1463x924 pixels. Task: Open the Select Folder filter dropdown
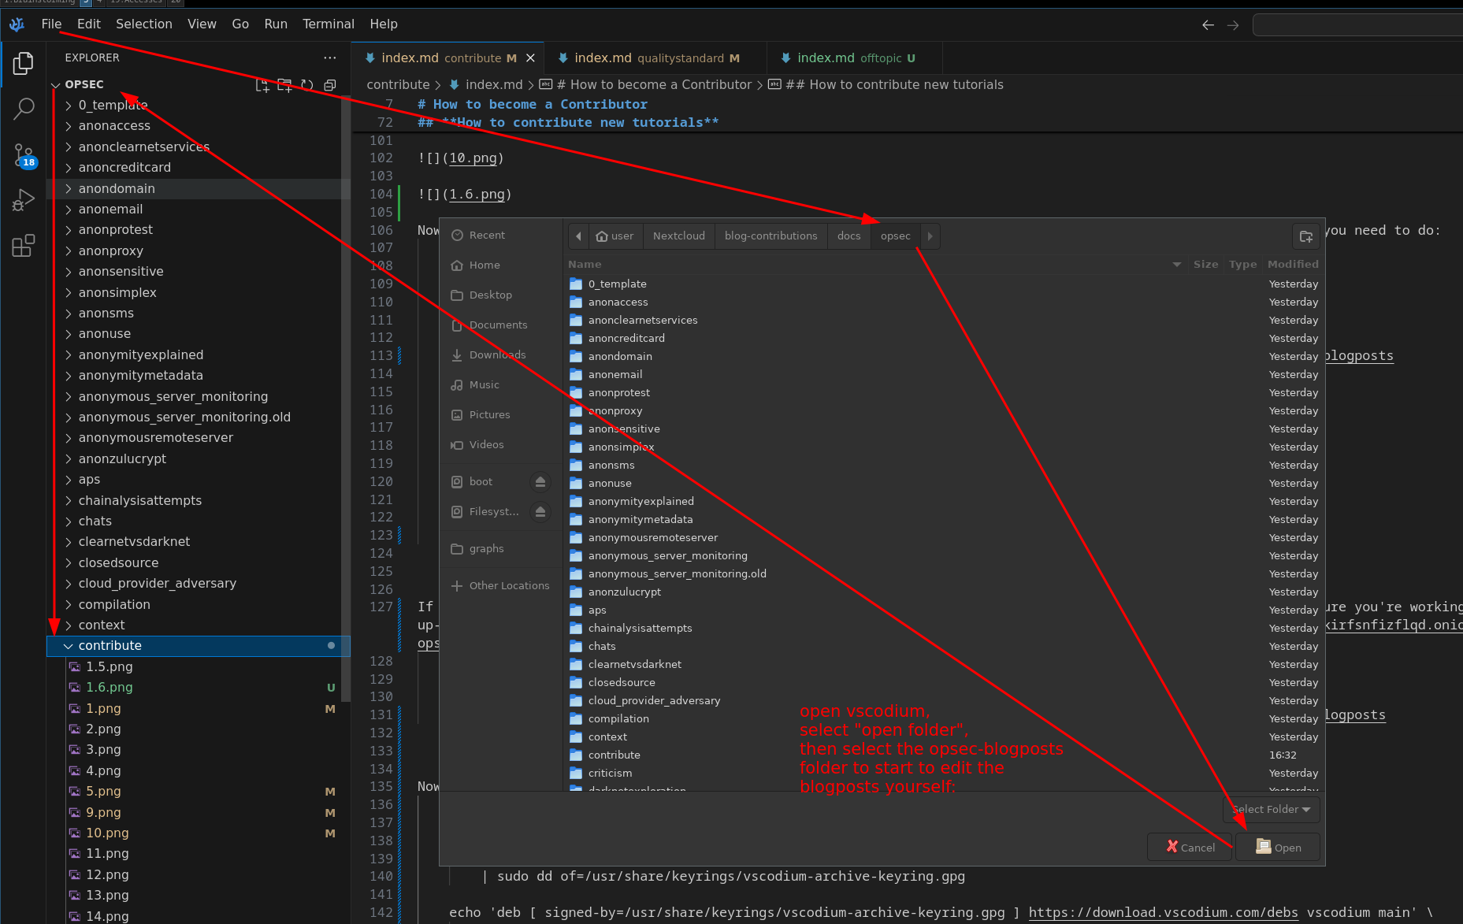[1271, 810]
